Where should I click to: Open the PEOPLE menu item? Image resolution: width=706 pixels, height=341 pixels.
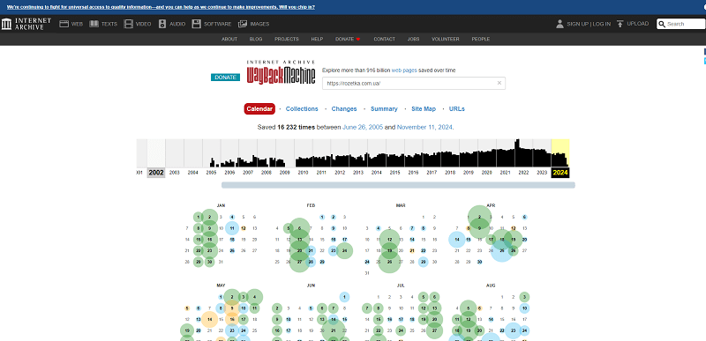point(480,39)
